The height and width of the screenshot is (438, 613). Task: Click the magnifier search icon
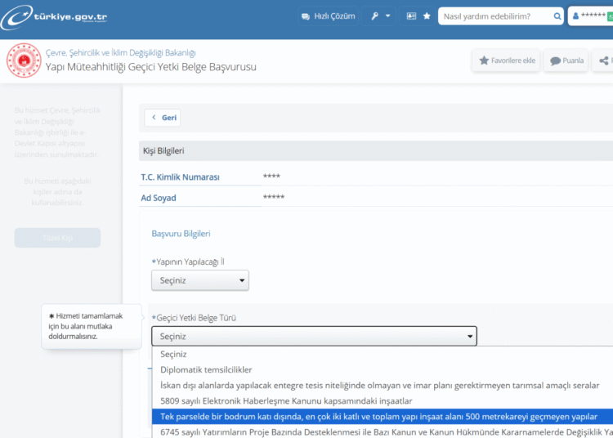tap(557, 16)
